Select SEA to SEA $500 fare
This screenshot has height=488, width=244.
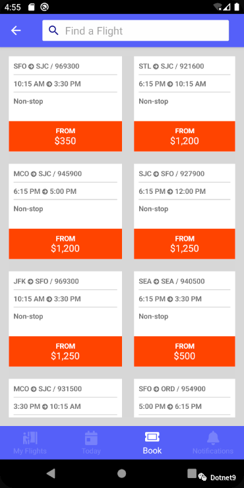(185, 351)
